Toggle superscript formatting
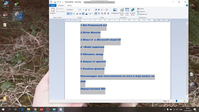The image size is (199, 112). click(x=83, y=14)
